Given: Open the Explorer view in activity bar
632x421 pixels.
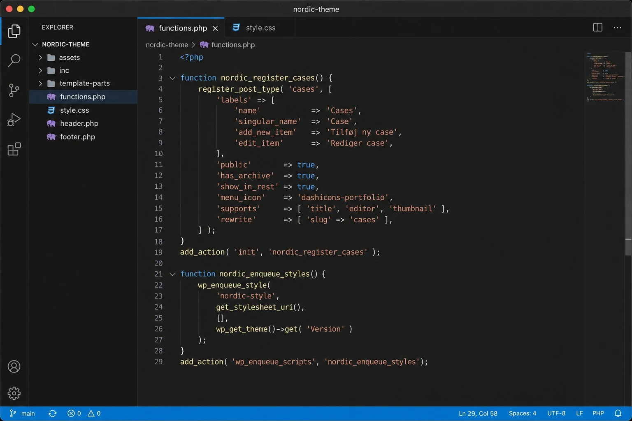Looking at the screenshot, I should click(14, 31).
